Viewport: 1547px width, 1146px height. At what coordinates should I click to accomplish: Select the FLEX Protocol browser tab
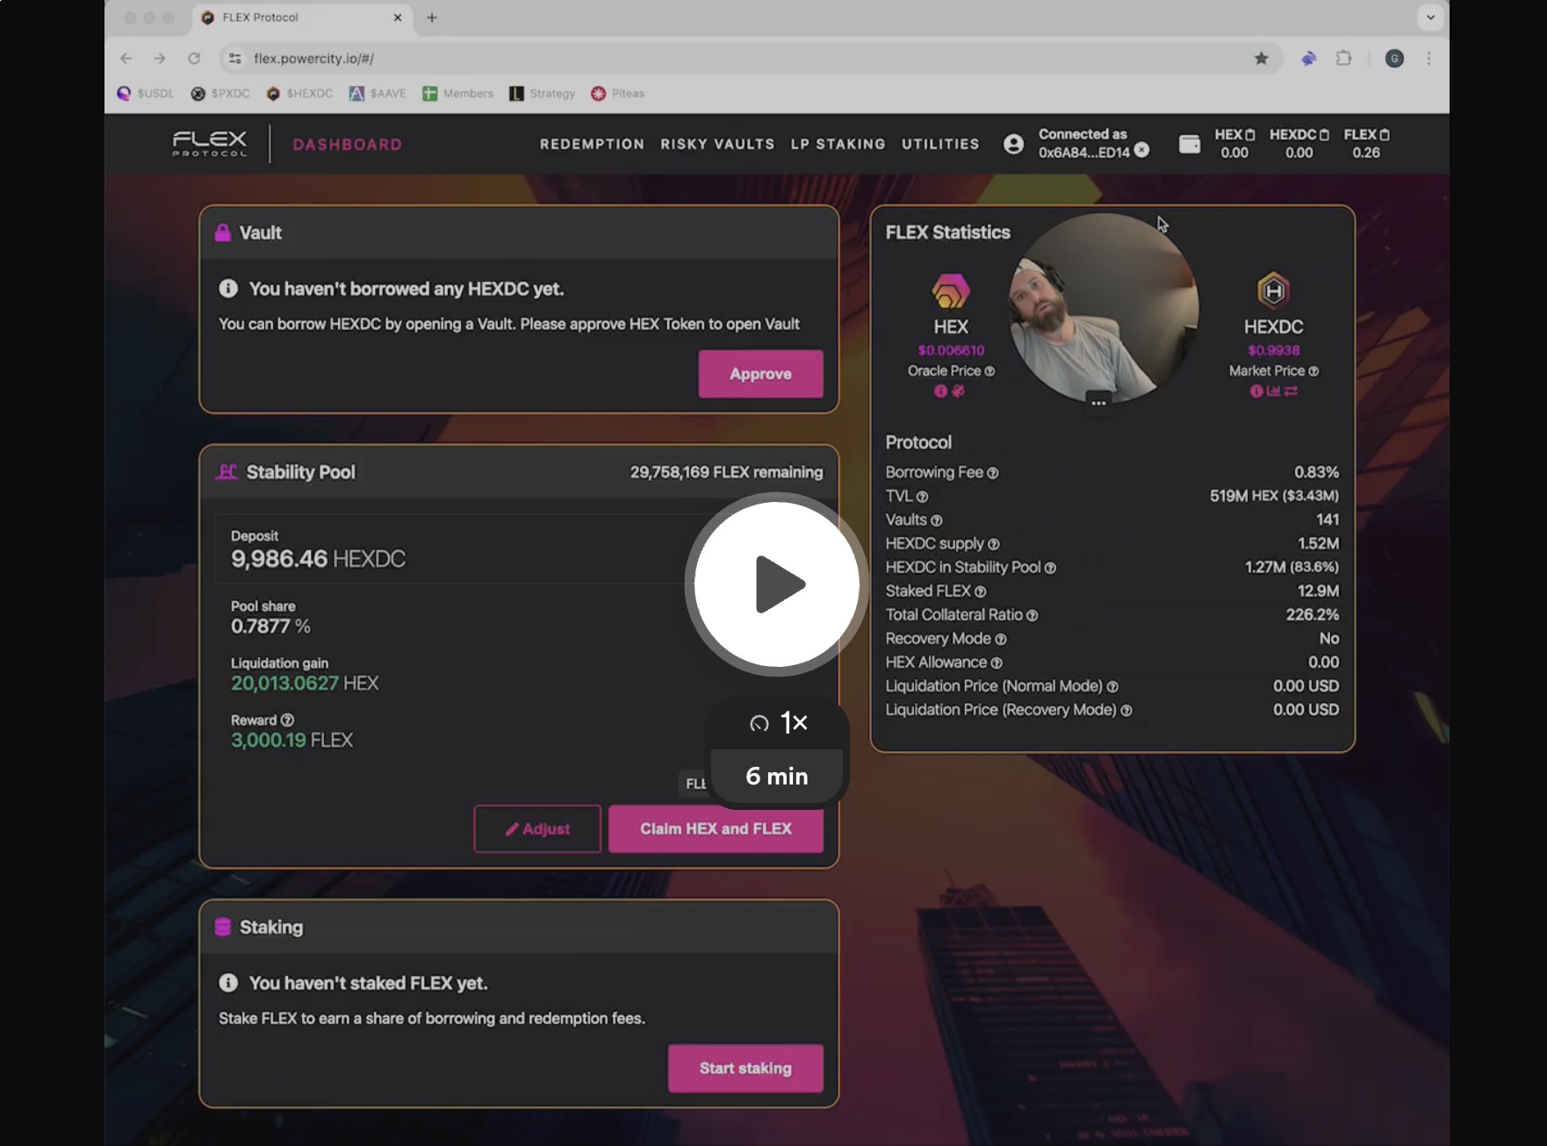[x=301, y=18]
